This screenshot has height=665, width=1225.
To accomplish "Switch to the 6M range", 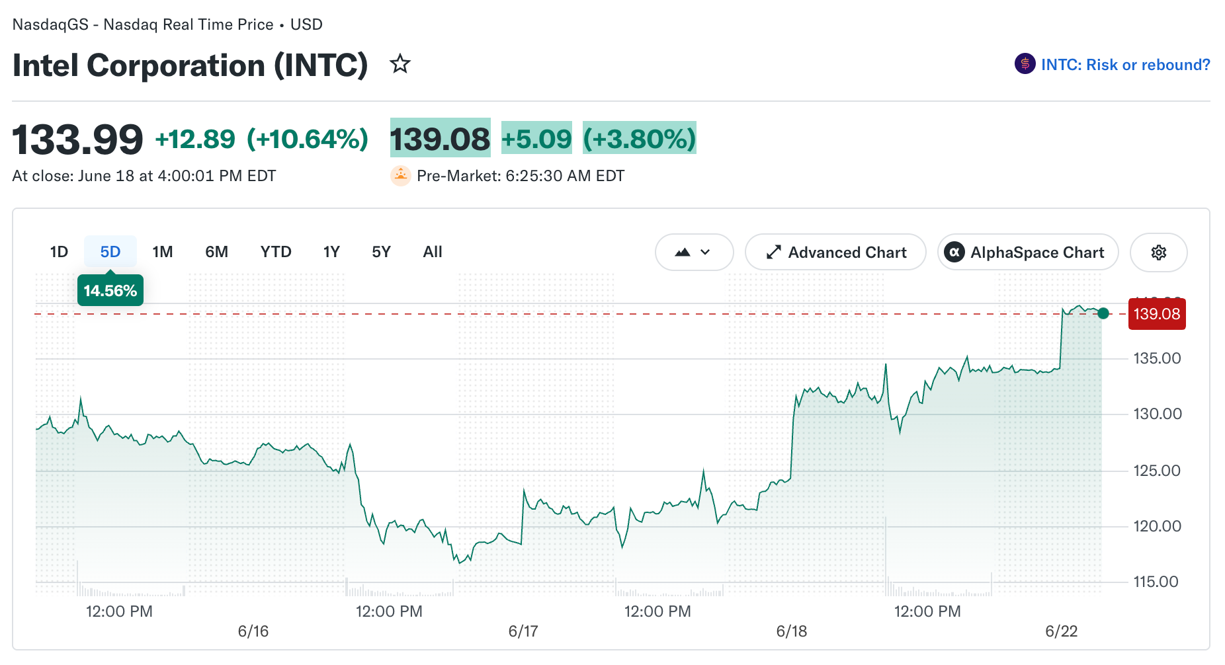I will point(216,252).
